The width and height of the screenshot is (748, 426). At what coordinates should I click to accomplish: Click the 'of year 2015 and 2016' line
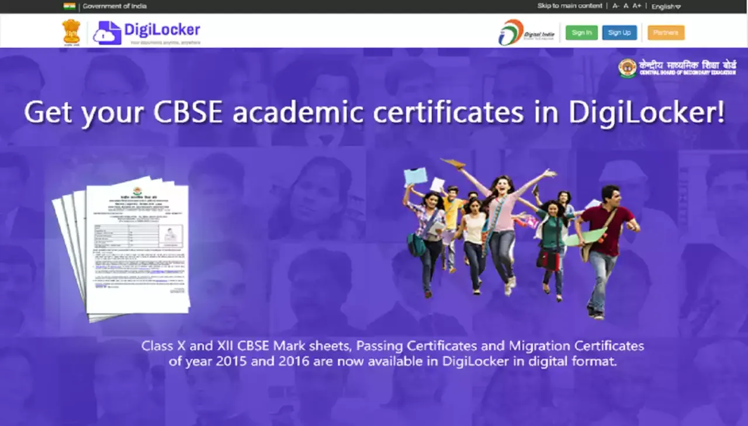click(x=393, y=361)
